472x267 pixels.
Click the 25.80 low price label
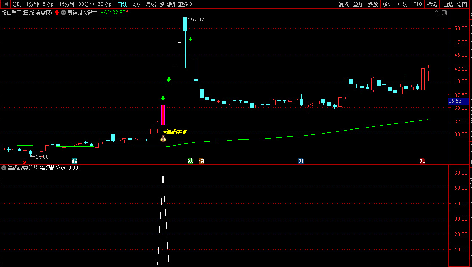42,157
